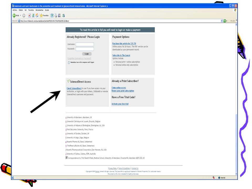The height and width of the screenshot is (189, 252).
Task: Open the Ver menu
Action: point(25,10)
